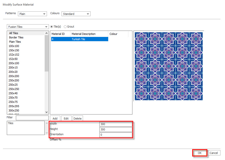The height and width of the screenshot is (160, 225).
Task: Click the tile size list scrollbar thumb
Action: coord(46,53)
